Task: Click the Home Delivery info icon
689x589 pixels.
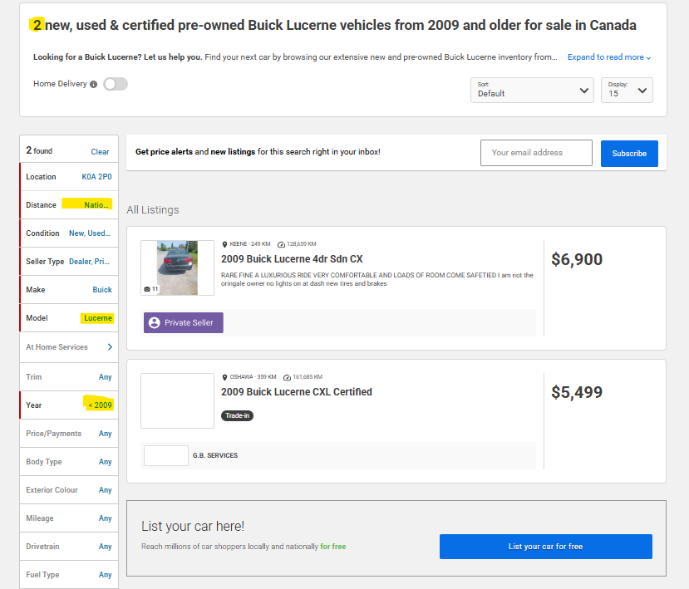Action: coord(93,85)
